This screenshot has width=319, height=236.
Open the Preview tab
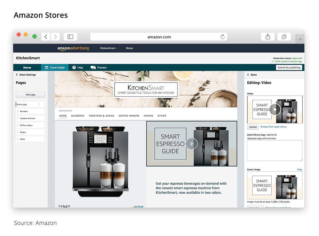tap(99, 68)
